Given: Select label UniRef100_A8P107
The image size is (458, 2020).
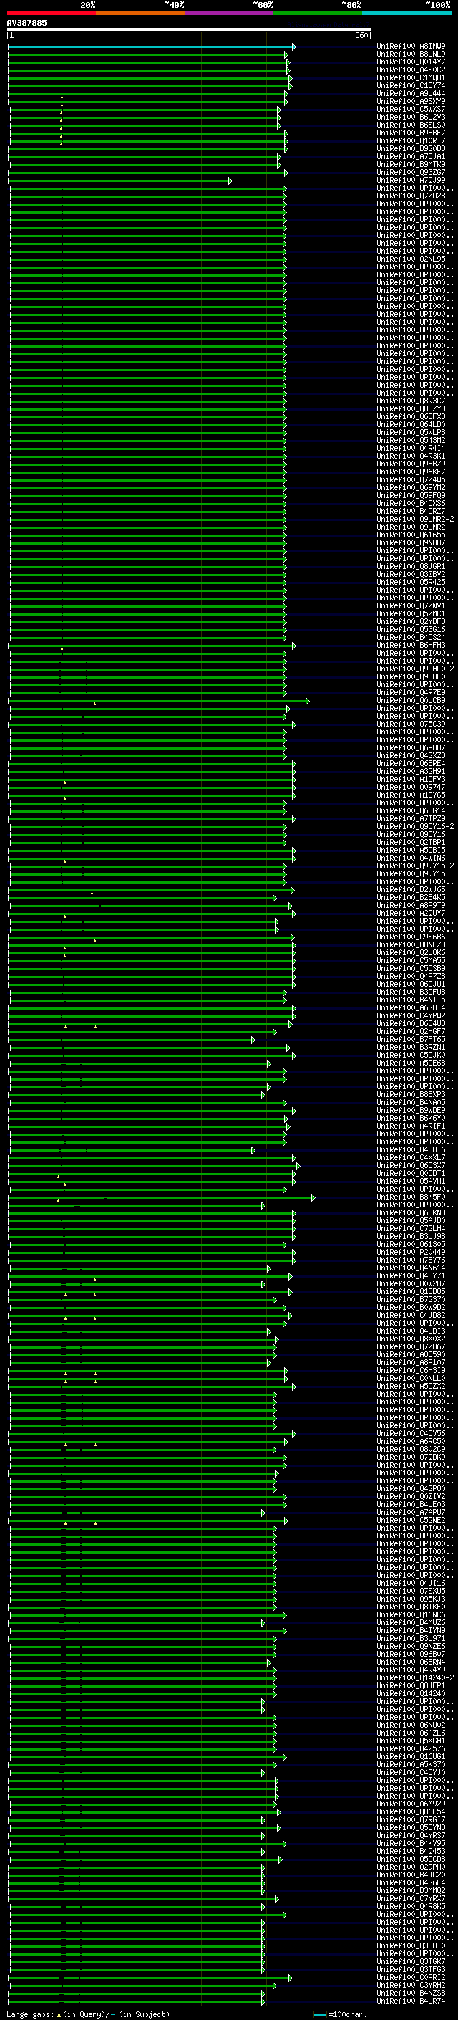Looking at the screenshot, I should click(x=411, y=1362).
